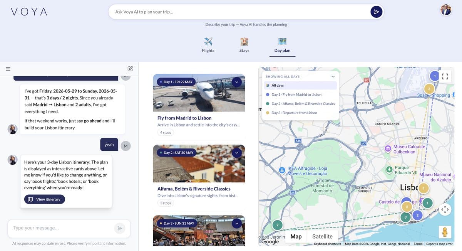Open the user profile avatar
This screenshot has height=251, width=462.
pyautogui.click(x=446, y=10)
